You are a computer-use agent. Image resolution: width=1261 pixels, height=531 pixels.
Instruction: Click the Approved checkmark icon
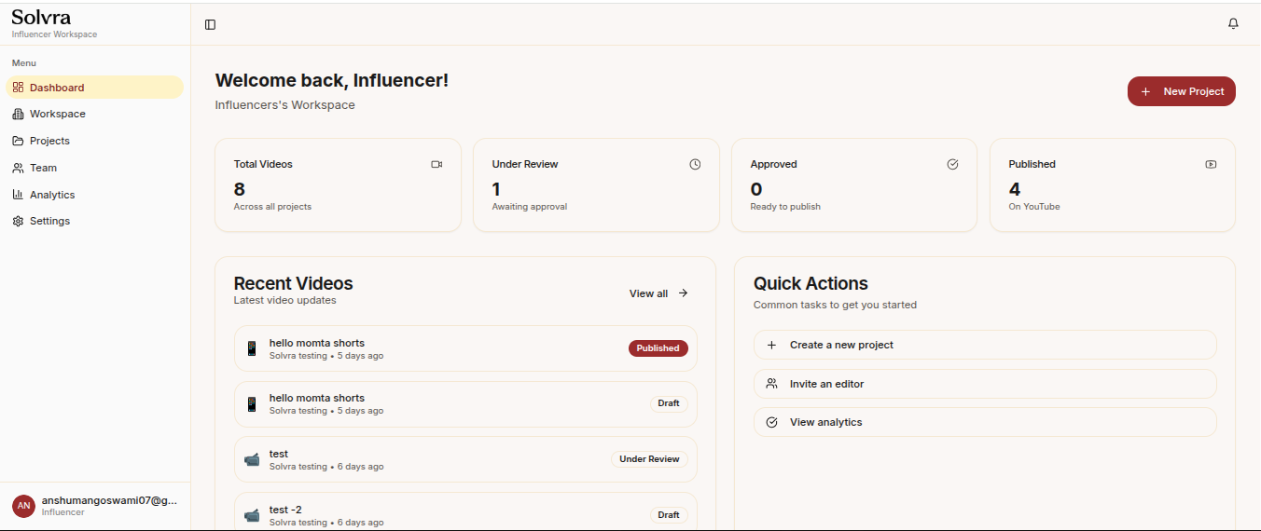pos(952,164)
